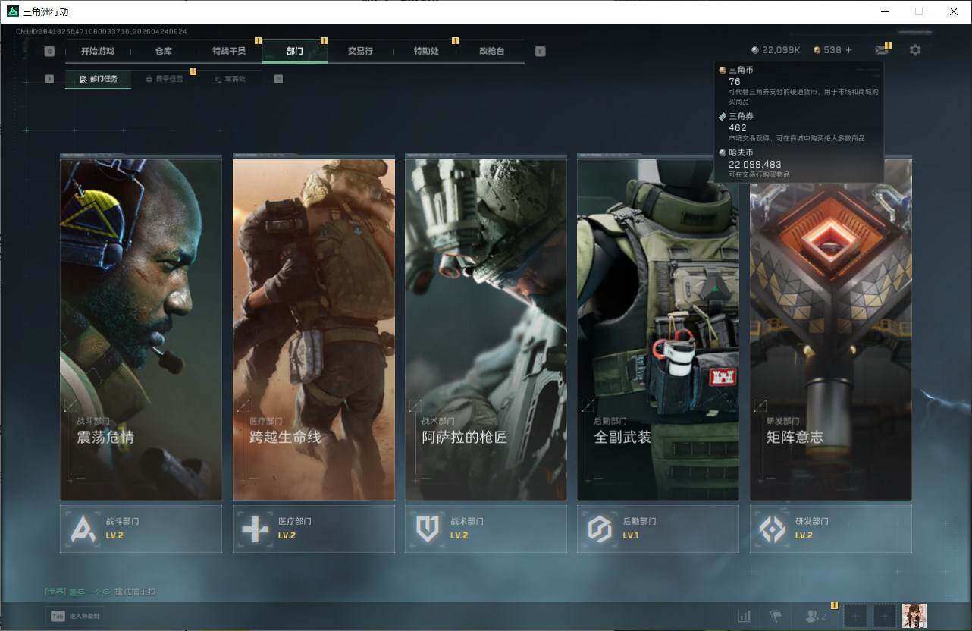
Task: Click the 医疗部门 cross emblem icon
Action: 255,529
